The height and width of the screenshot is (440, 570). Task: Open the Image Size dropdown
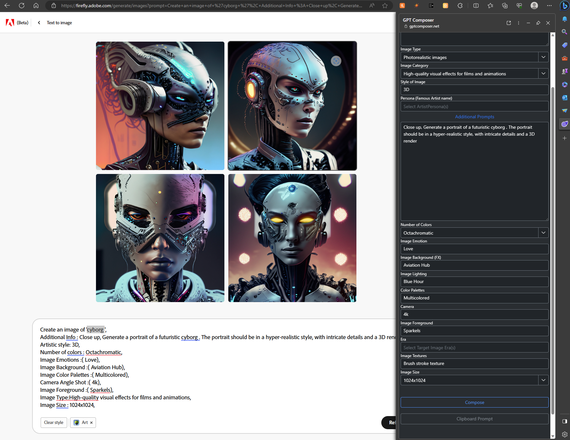click(x=543, y=380)
